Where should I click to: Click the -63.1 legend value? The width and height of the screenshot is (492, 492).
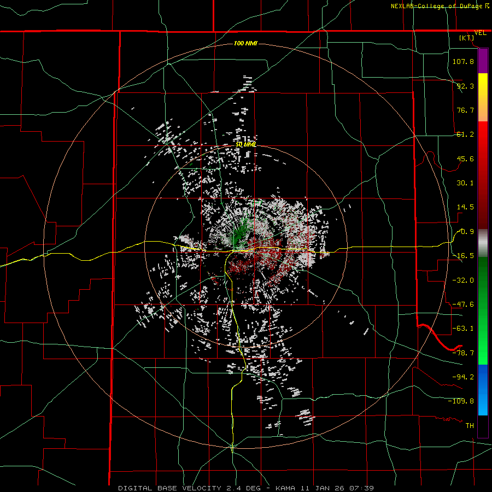point(463,329)
